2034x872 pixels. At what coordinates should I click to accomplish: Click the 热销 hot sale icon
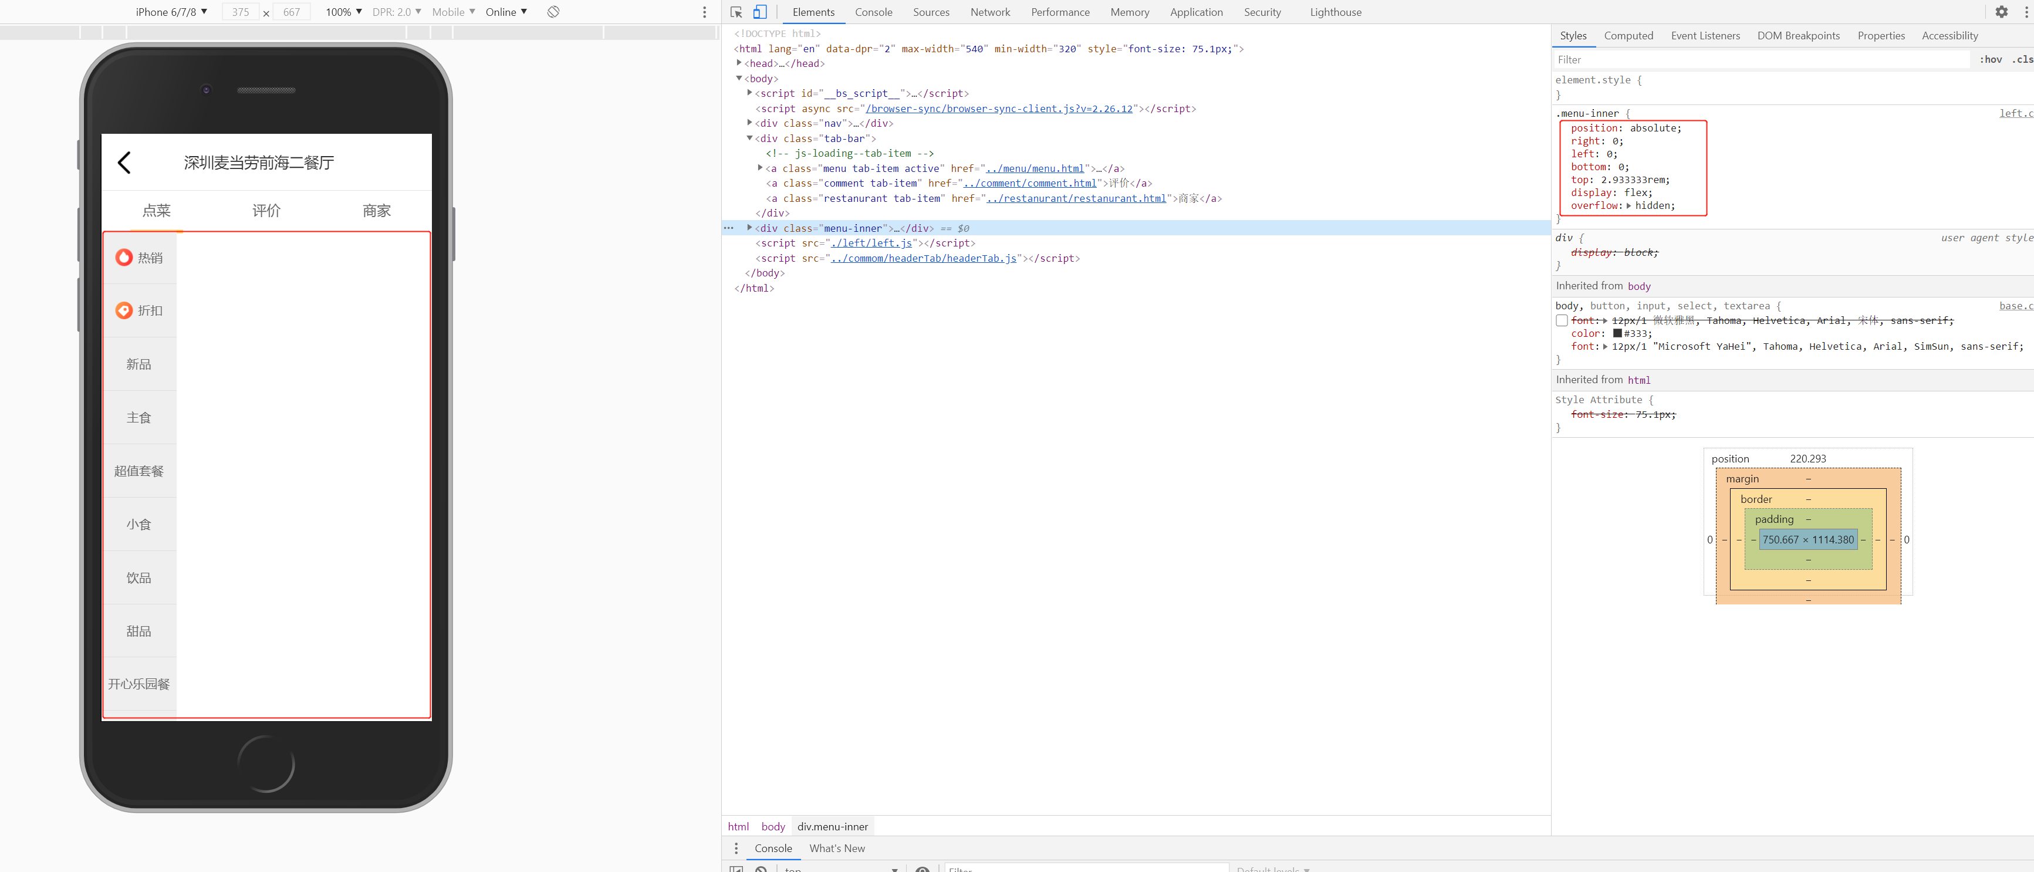(x=124, y=258)
